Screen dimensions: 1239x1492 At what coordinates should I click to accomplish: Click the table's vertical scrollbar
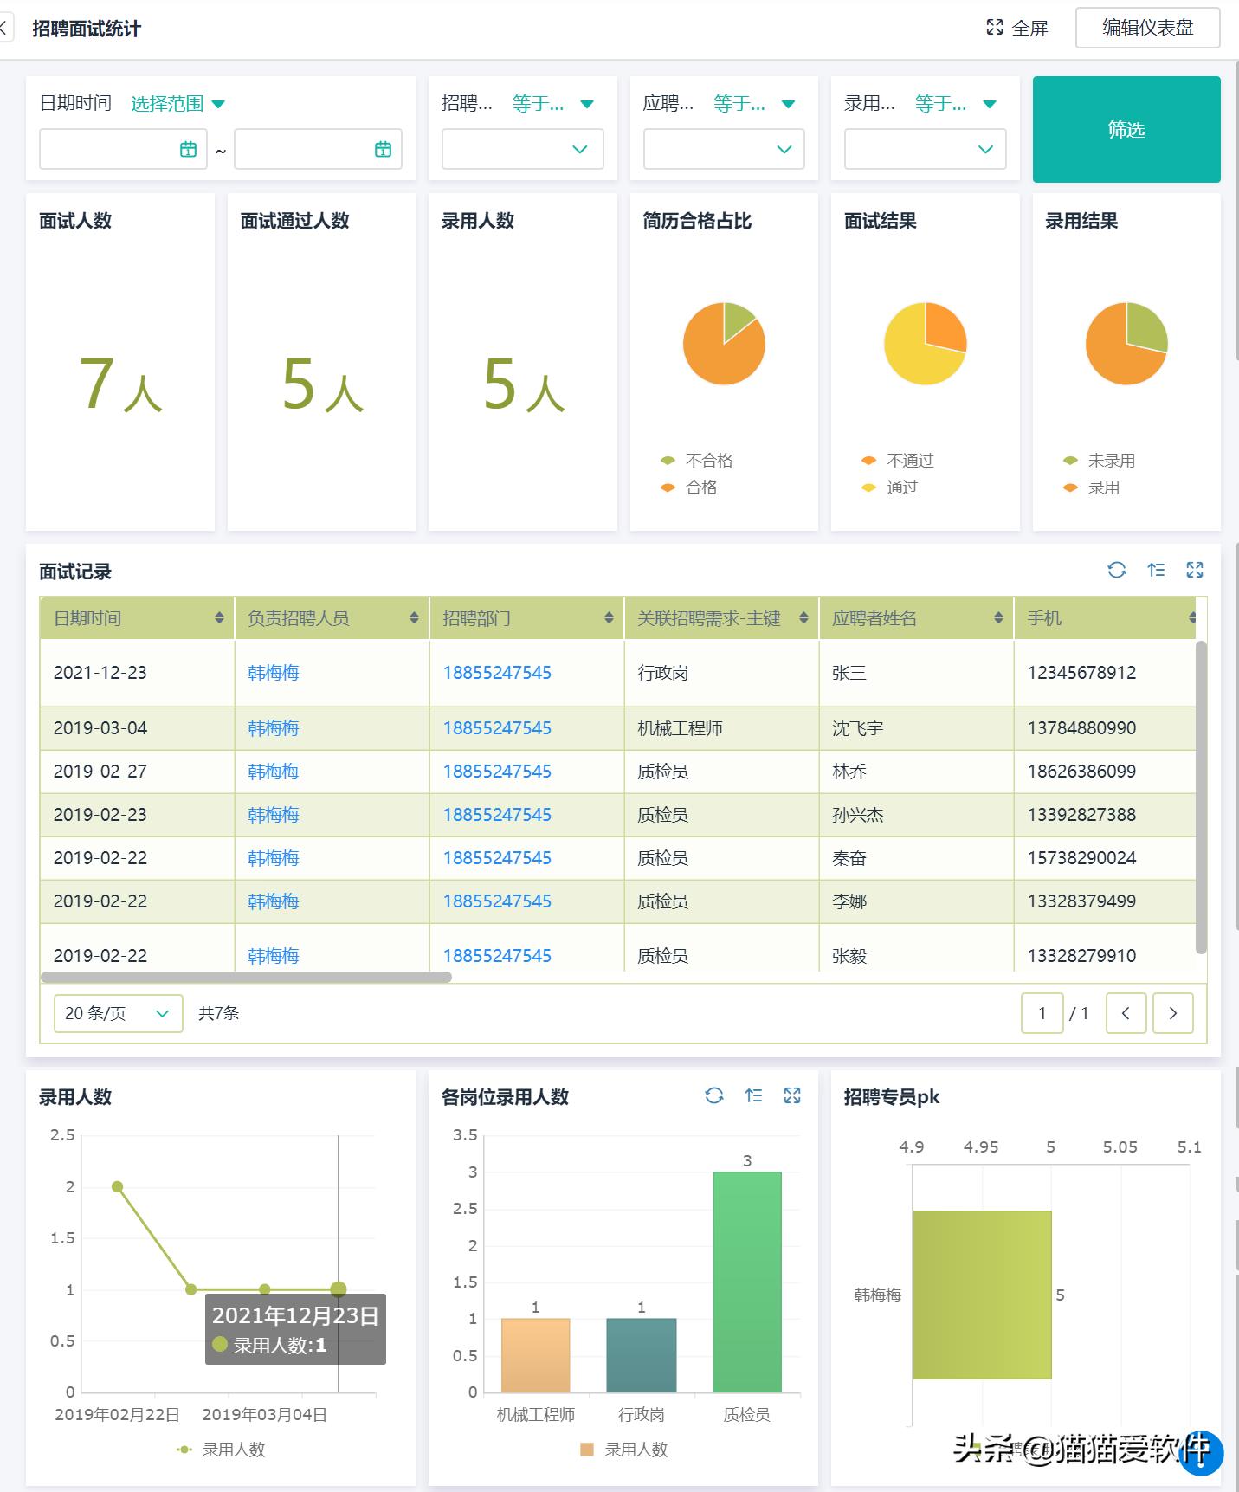click(x=1201, y=797)
